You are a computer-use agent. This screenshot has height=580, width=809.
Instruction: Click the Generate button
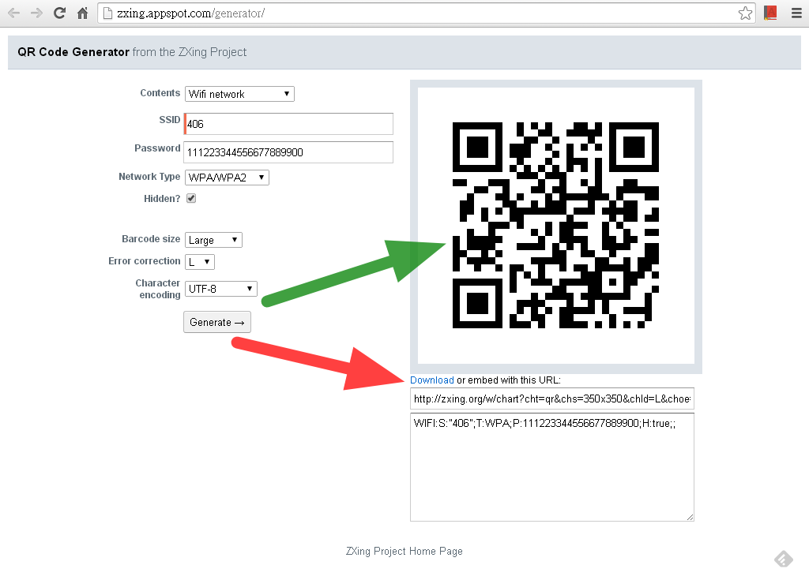pos(217,322)
